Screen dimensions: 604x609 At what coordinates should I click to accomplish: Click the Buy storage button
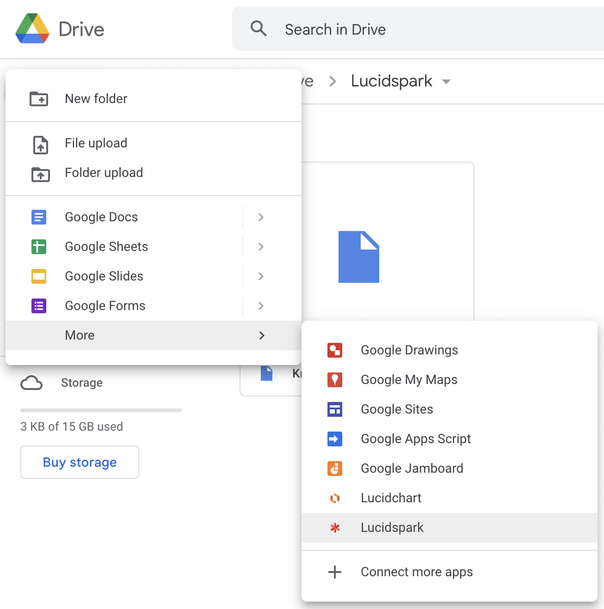pyautogui.click(x=80, y=462)
